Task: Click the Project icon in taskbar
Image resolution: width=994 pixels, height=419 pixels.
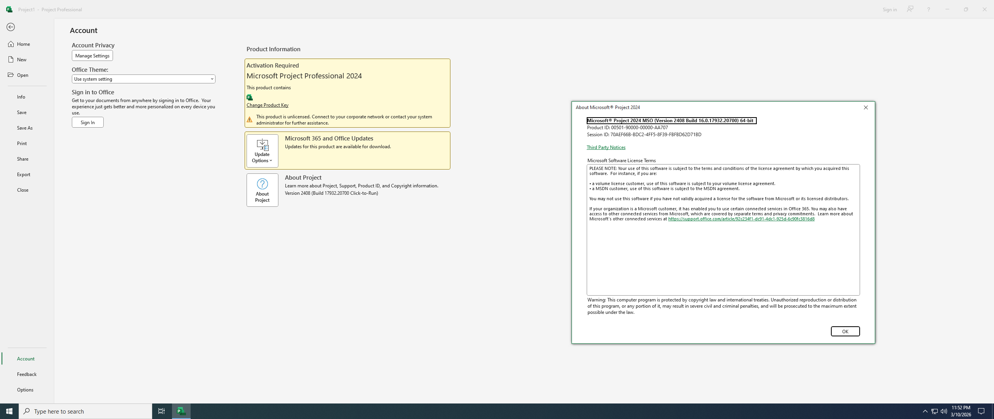Action: (x=181, y=411)
